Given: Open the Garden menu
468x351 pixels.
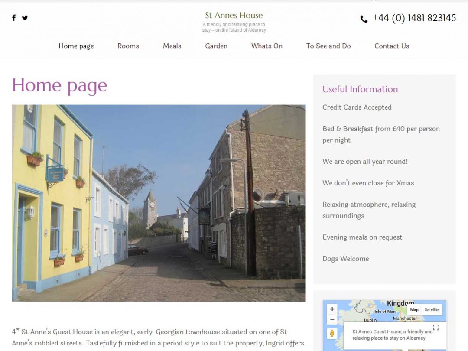Looking at the screenshot, I should pos(216,46).
